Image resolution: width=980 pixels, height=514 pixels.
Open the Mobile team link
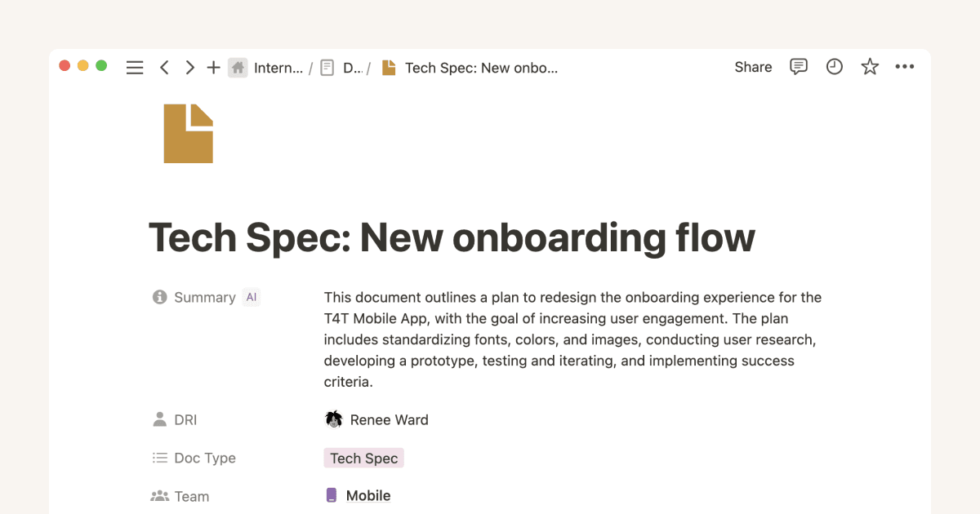(368, 495)
